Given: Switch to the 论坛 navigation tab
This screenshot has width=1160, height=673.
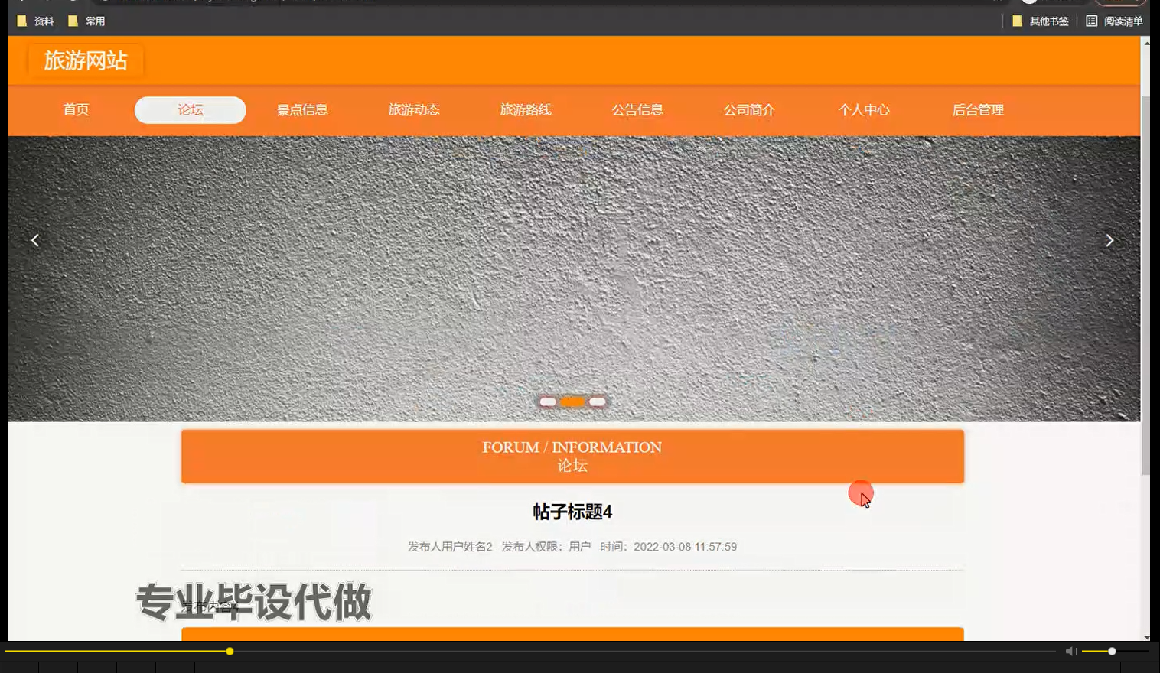Looking at the screenshot, I should (190, 109).
